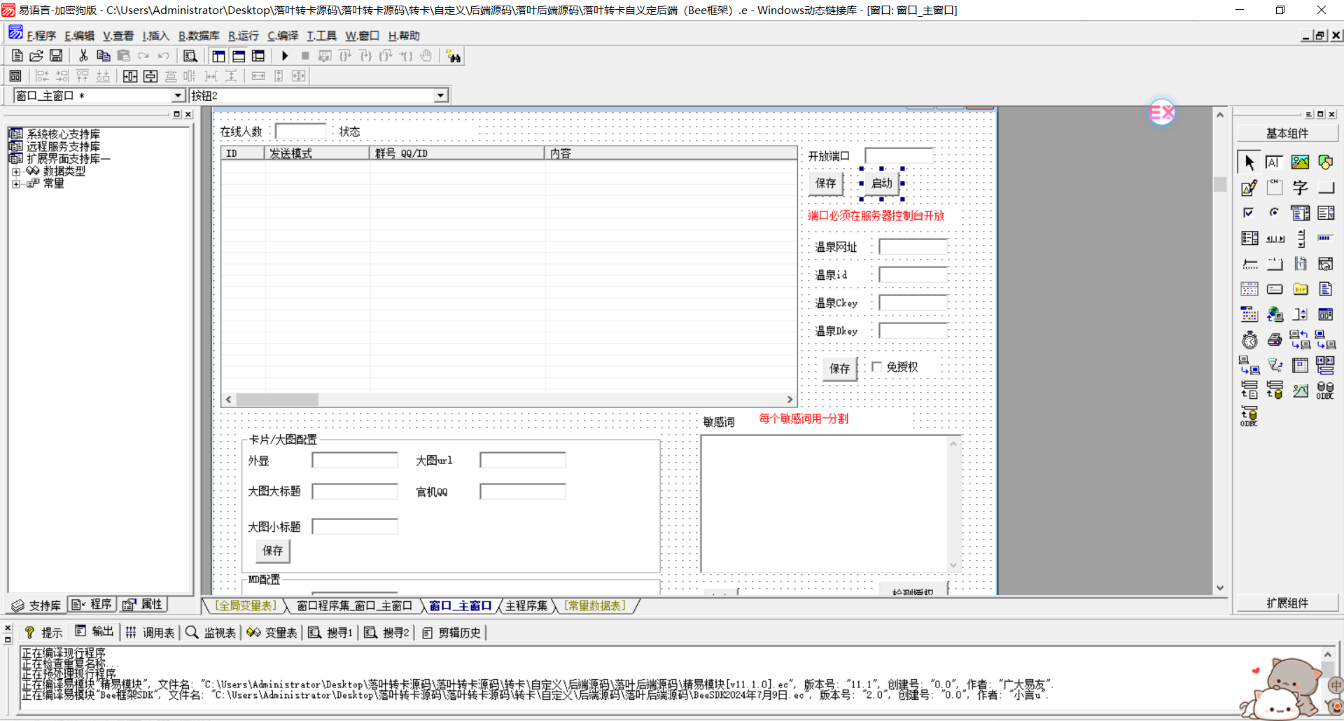Toggle the 免授权 checkbox

coord(876,367)
